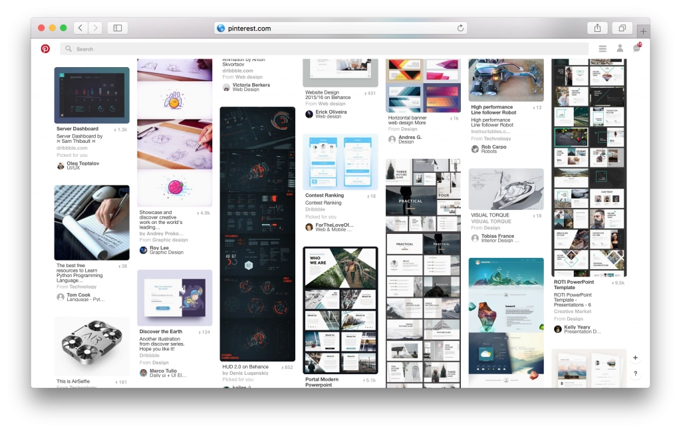Open the Contest Ranking app pin image

340,162
